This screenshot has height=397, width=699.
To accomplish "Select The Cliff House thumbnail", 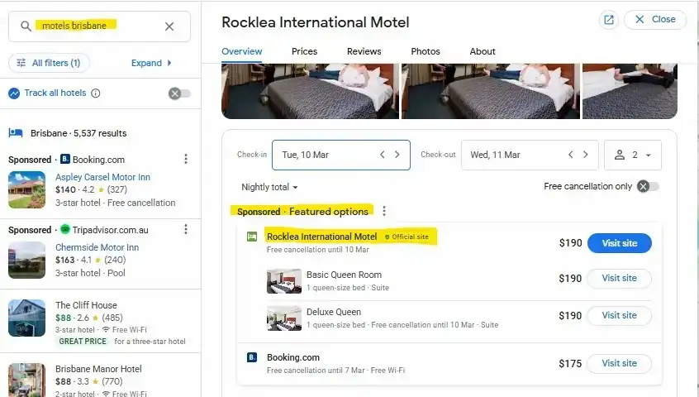I will pyautogui.click(x=26, y=318).
